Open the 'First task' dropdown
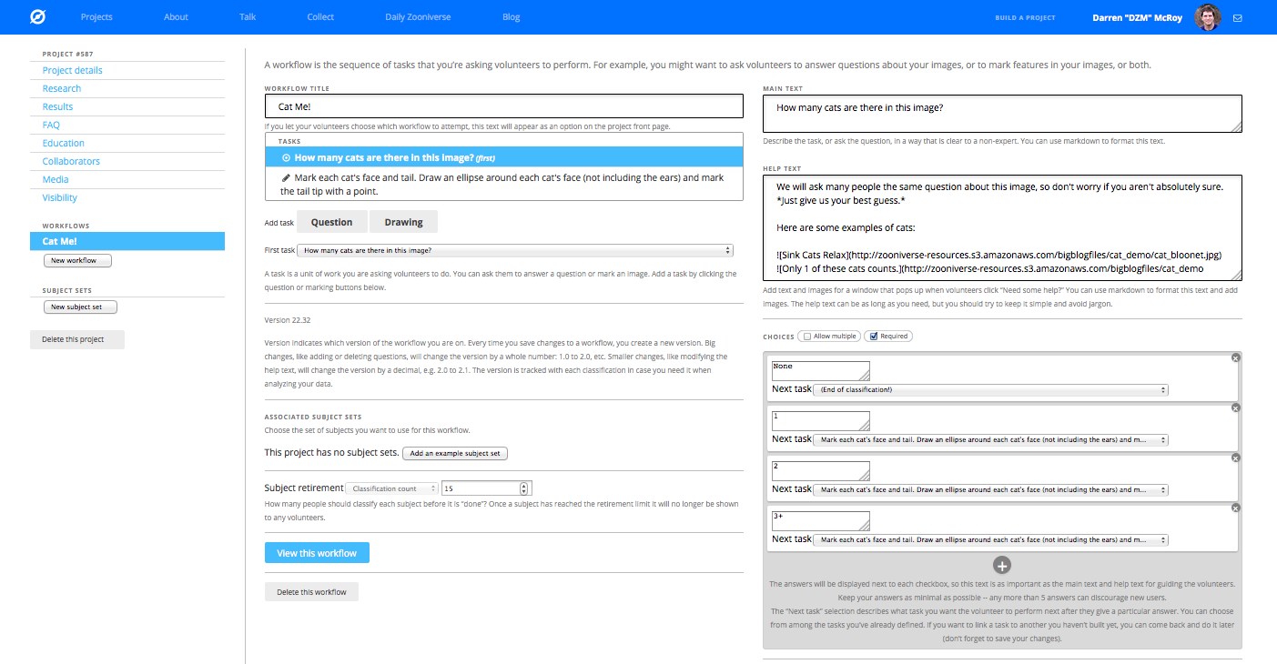This screenshot has width=1277, height=664. [x=515, y=250]
